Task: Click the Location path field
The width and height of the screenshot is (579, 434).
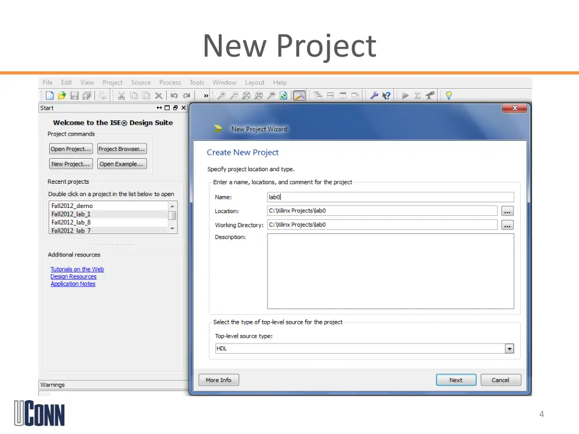Action: coord(382,211)
